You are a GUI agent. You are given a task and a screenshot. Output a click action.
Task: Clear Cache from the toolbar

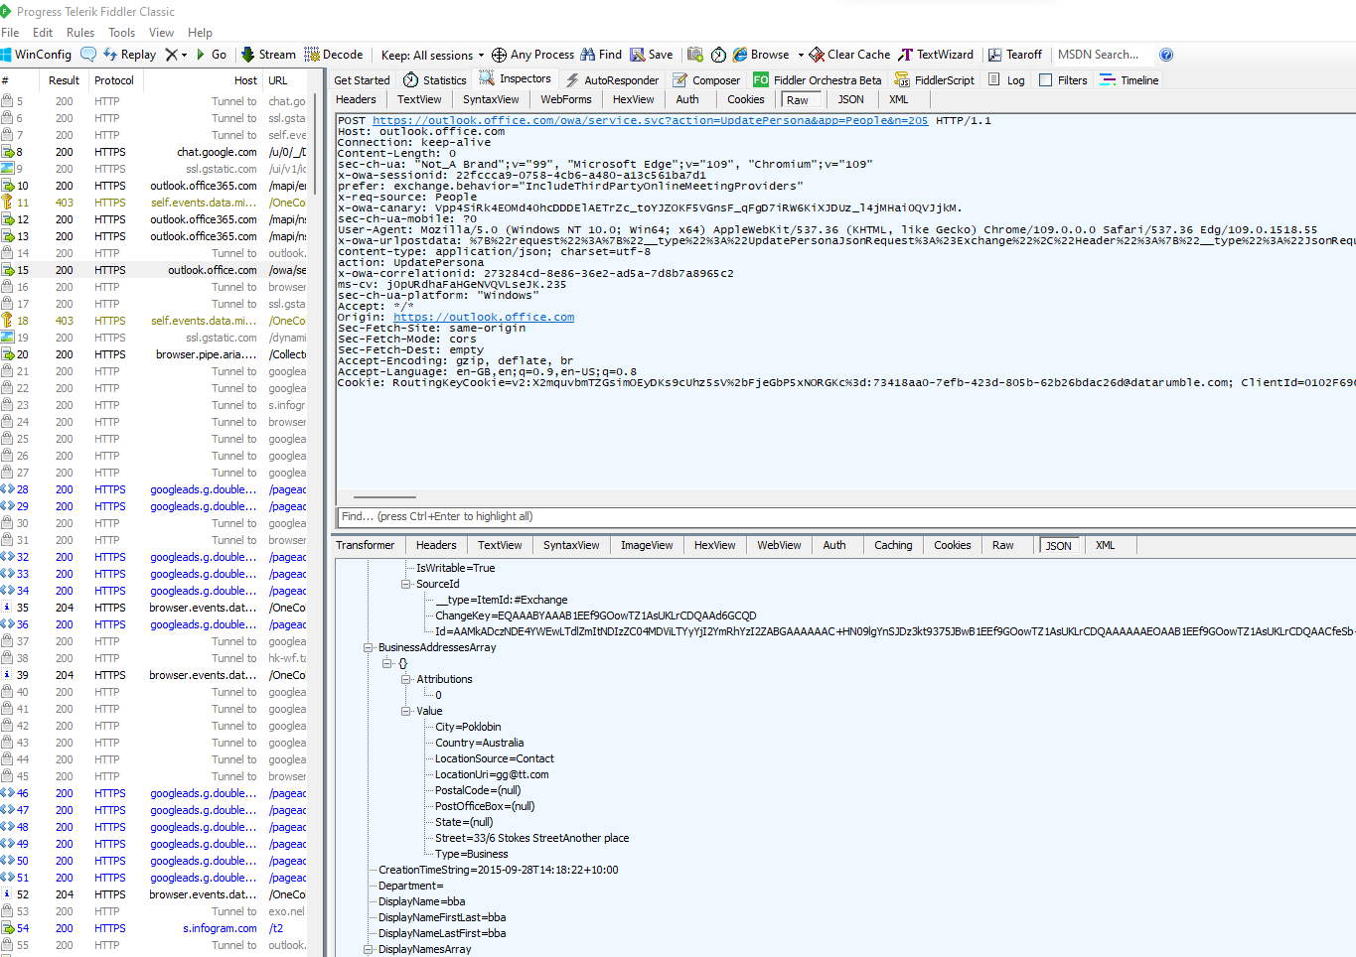849,55
